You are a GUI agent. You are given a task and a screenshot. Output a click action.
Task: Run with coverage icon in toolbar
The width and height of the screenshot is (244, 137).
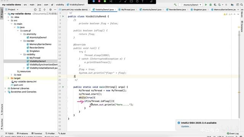215,5
